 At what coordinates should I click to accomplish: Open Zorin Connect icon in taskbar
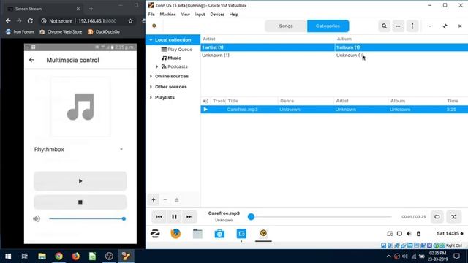point(241,234)
